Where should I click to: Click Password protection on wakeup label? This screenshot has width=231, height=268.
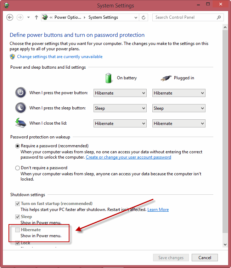(40, 137)
